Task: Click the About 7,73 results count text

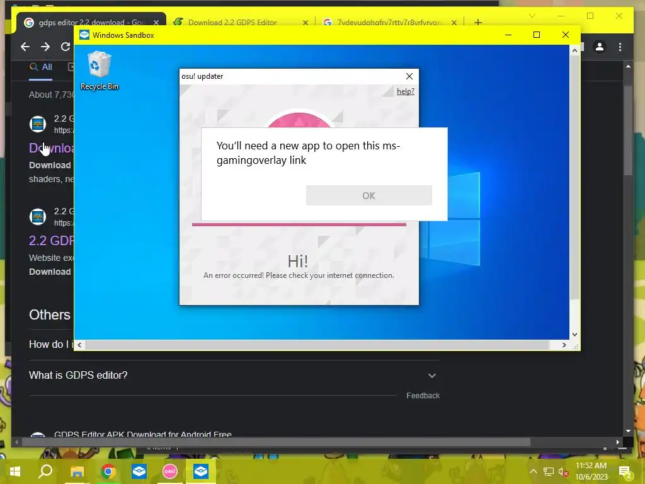Action: (52, 95)
